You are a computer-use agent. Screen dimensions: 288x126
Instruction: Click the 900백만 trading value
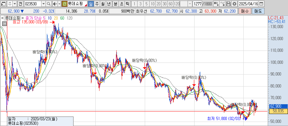128,11
